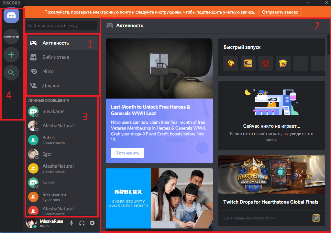Click the Отправить заново button
This screenshot has height=233, width=331.
point(280,12)
